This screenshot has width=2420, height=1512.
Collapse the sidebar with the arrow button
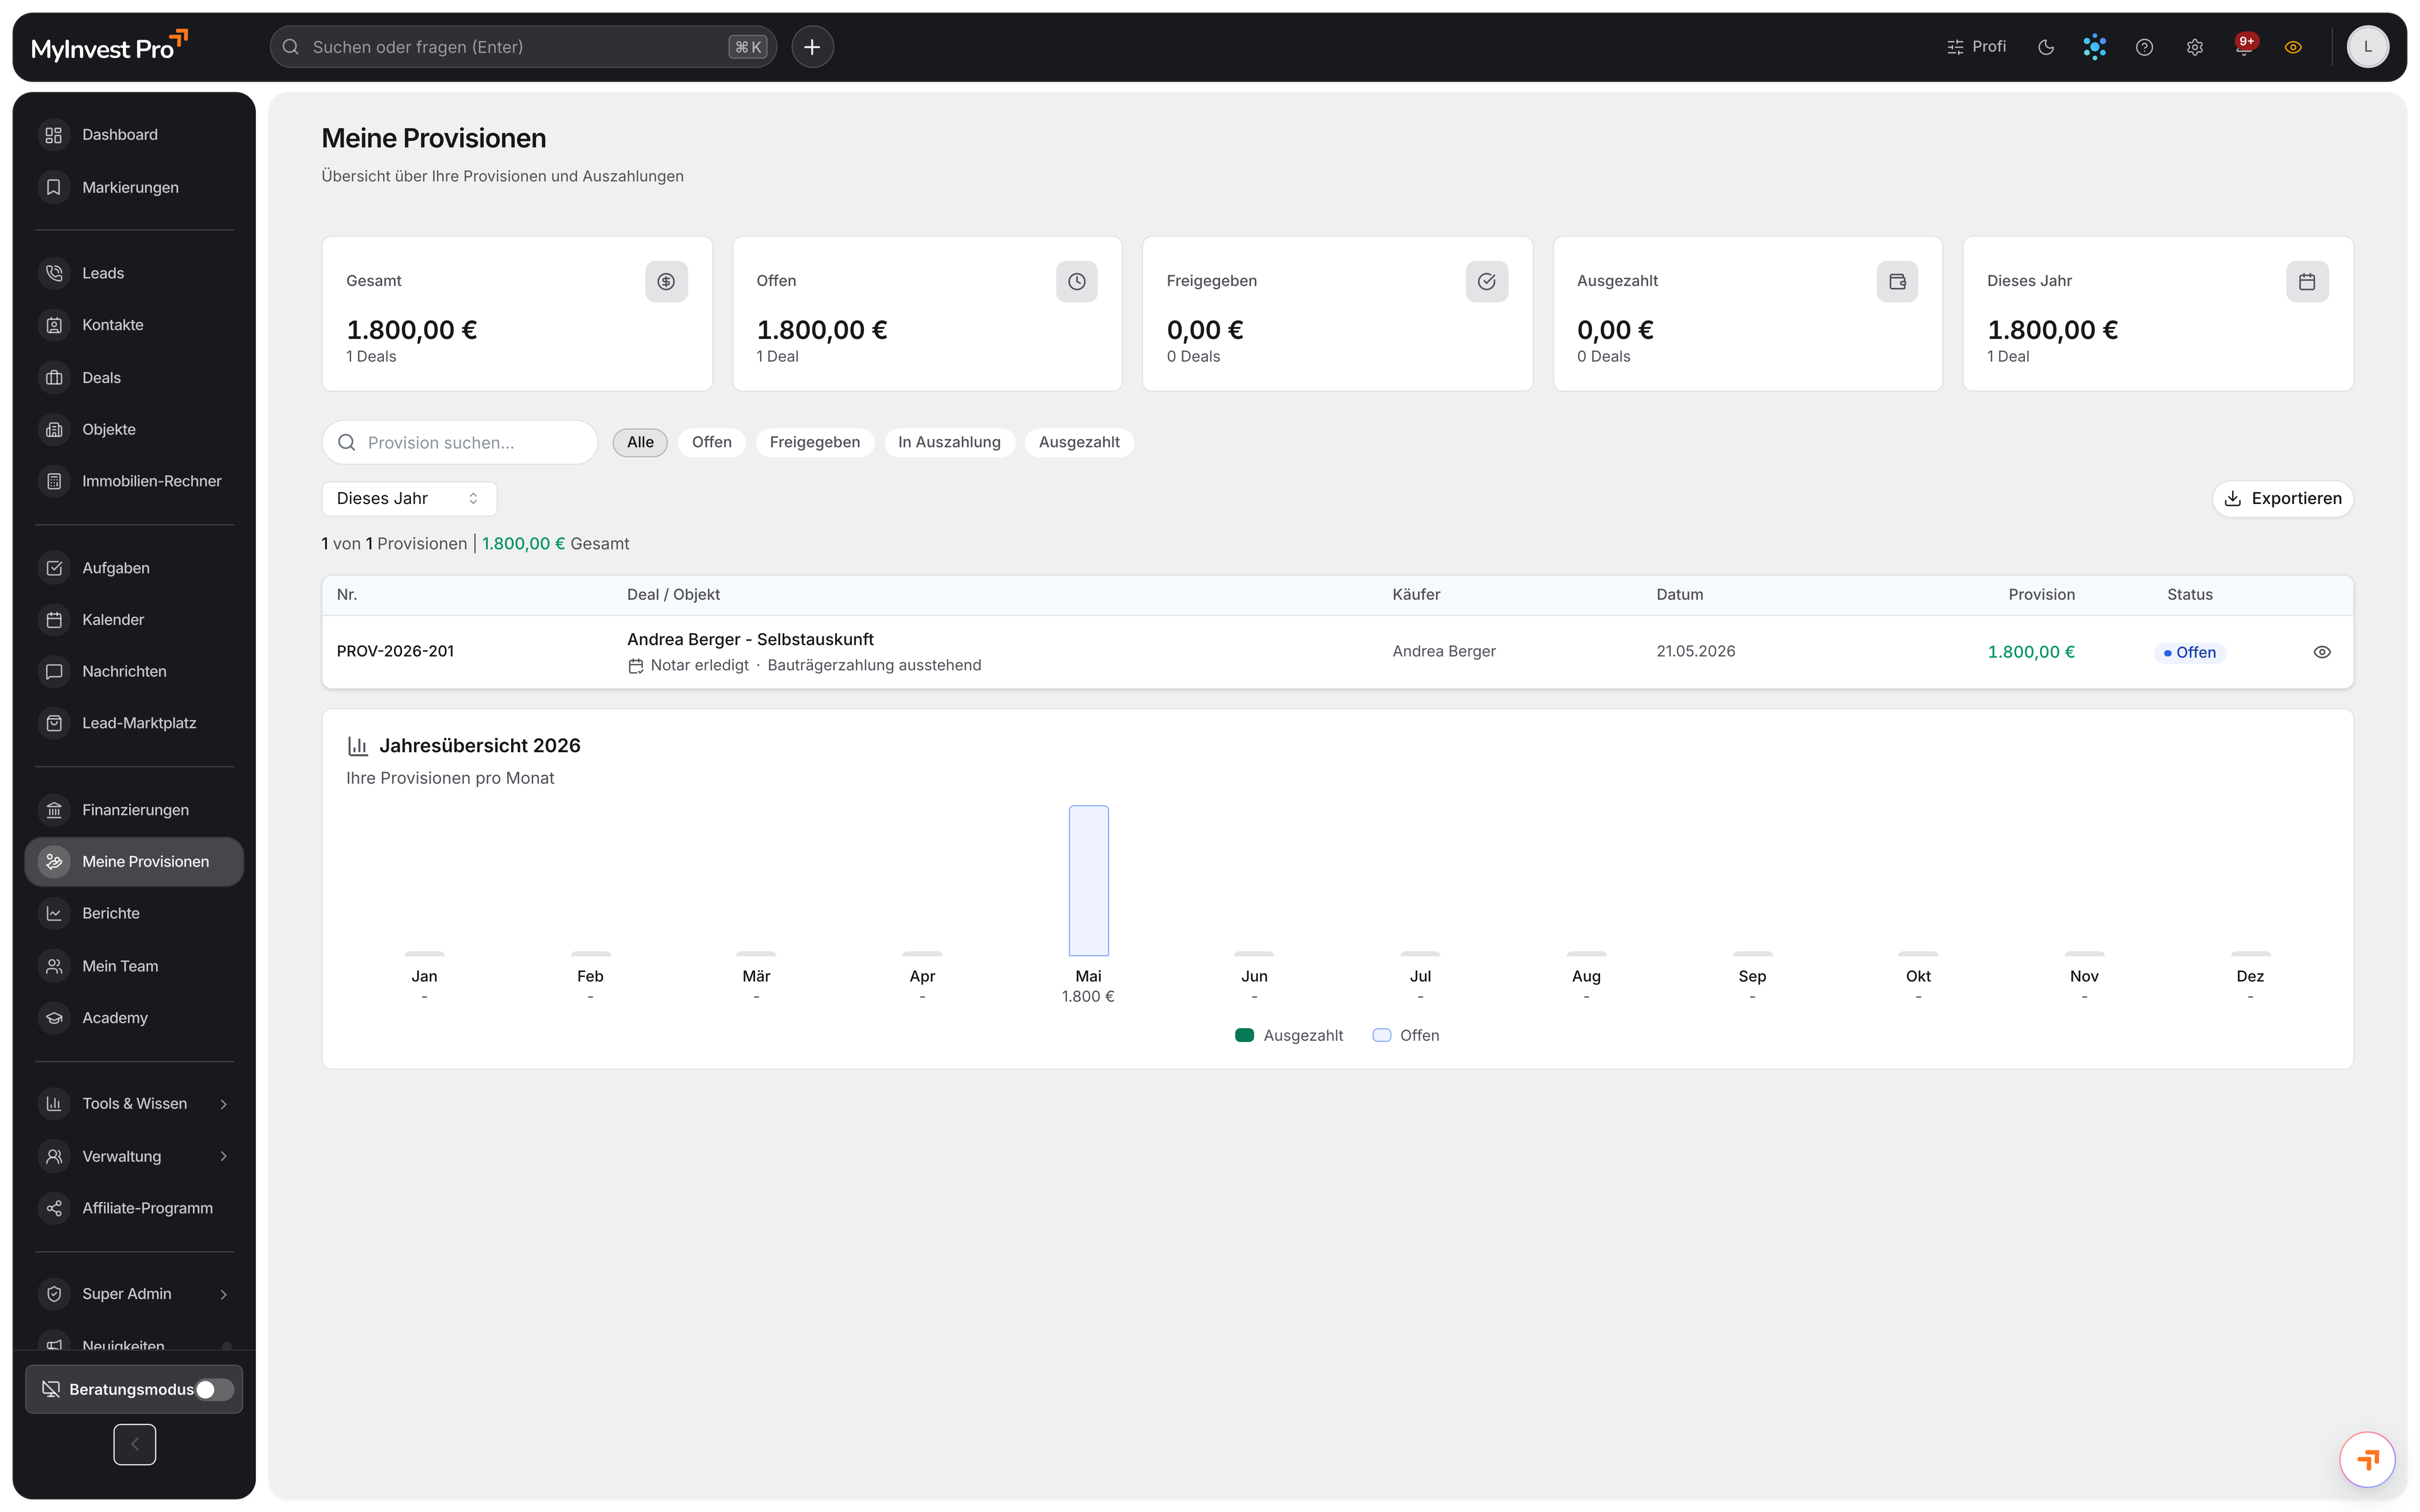pyautogui.click(x=134, y=1444)
